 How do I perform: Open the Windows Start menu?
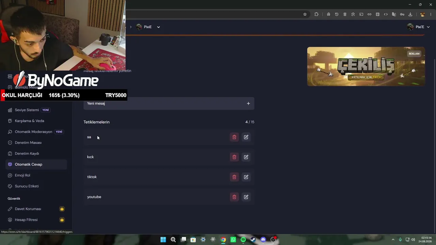click(163, 240)
